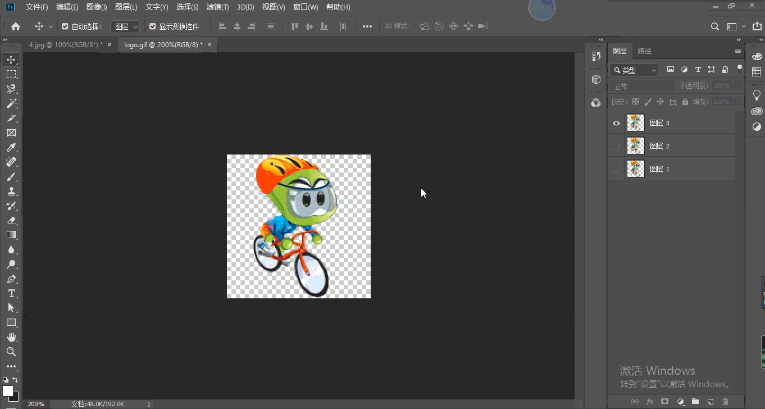
Task: Create a new layer
Action: point(711,401)
